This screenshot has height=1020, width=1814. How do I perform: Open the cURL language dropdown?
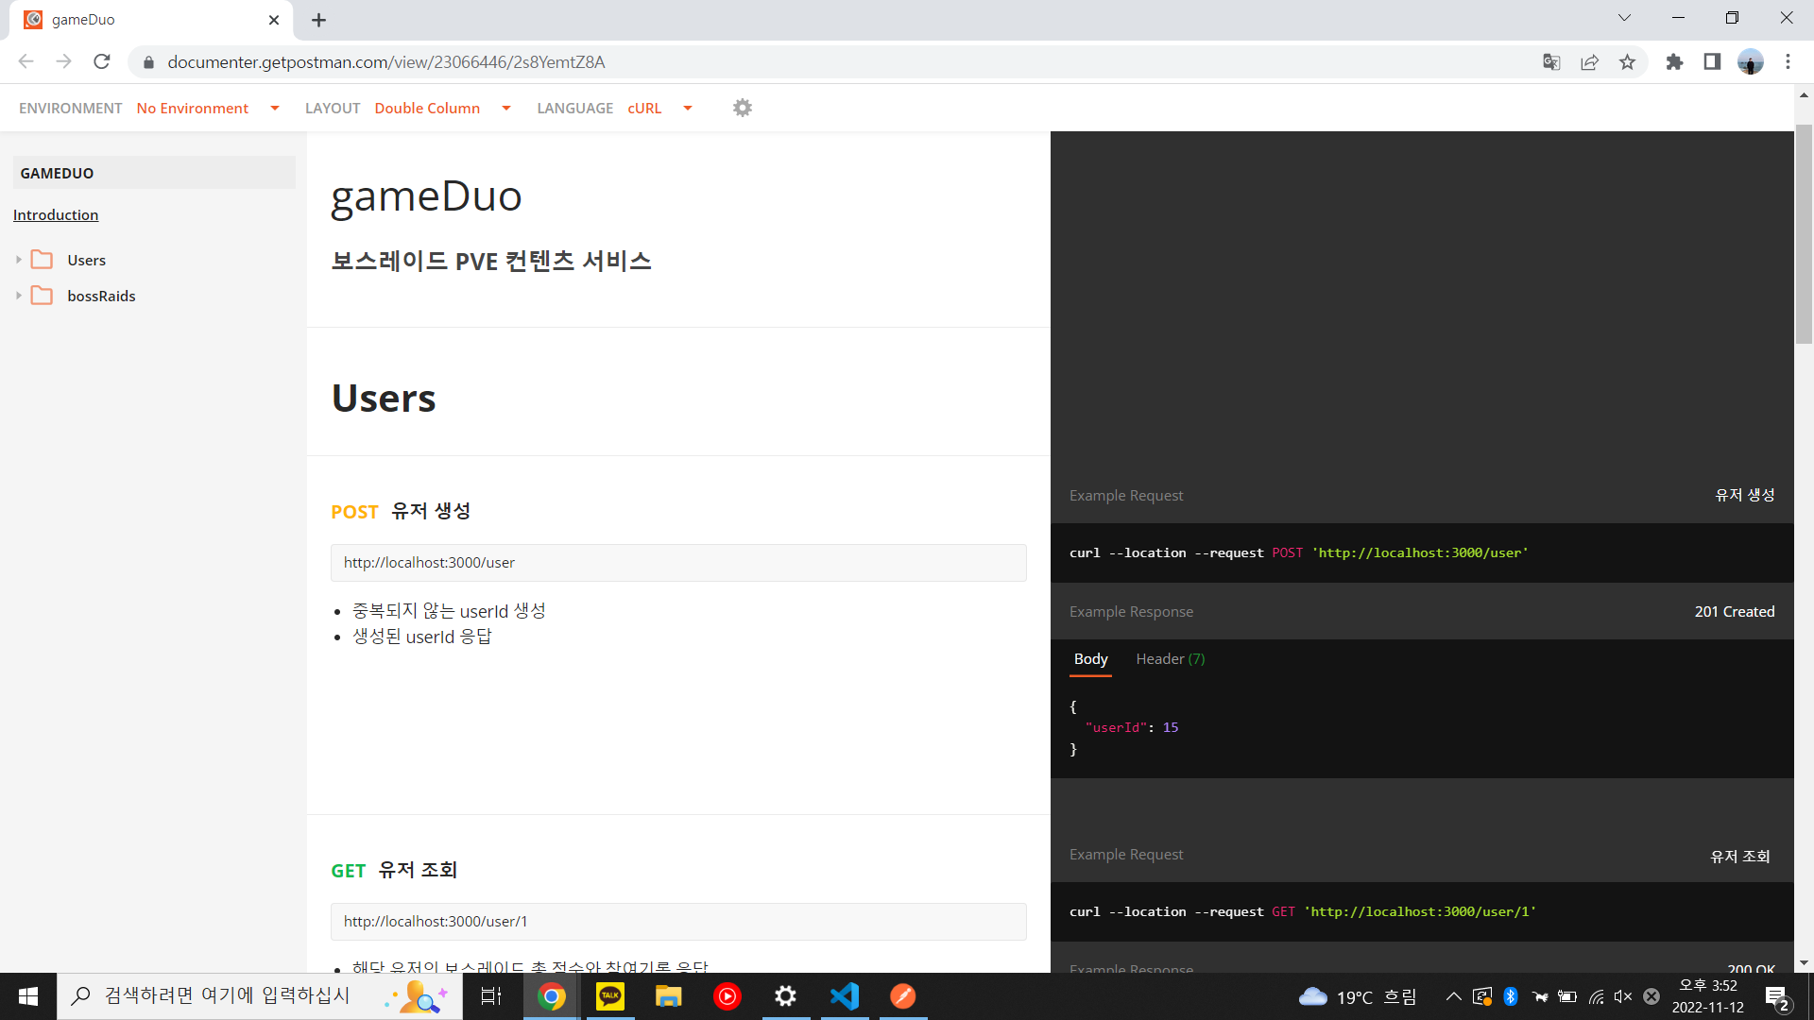(659, 108)
